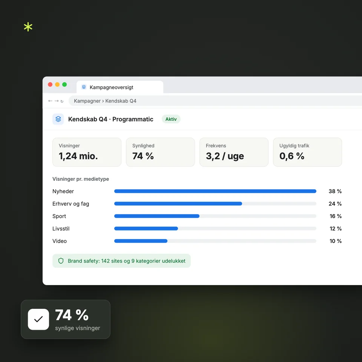Click the Aktiv status badge

click(x=171, y=119)
